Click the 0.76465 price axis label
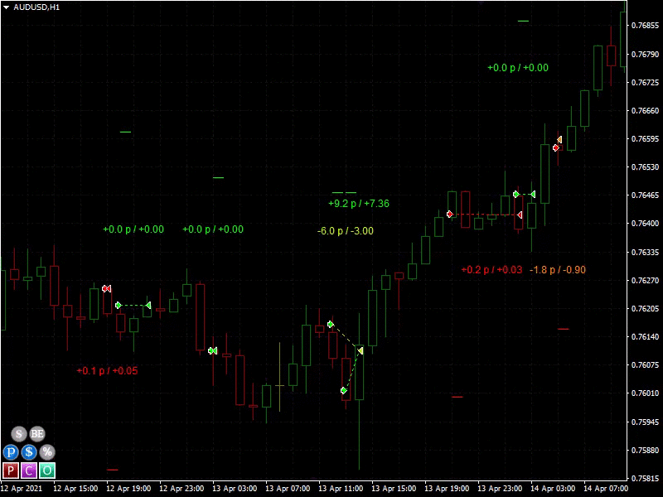The image size is (663, 497). [646, 195]
